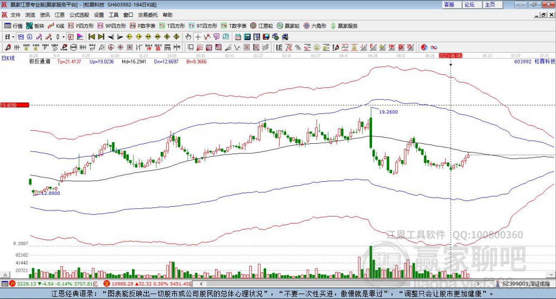Open the calendar date icon
Image resolution: width=556 pixels, height=299 pixels.
click(x=238, y=37)
